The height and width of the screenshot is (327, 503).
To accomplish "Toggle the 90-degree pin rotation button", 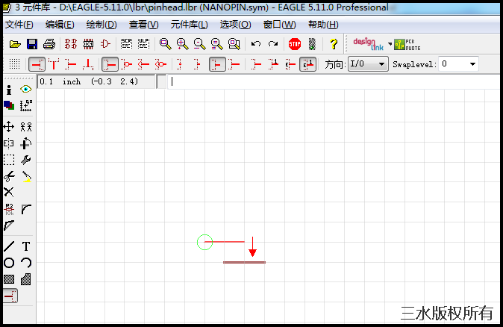I will click(54, 64).
